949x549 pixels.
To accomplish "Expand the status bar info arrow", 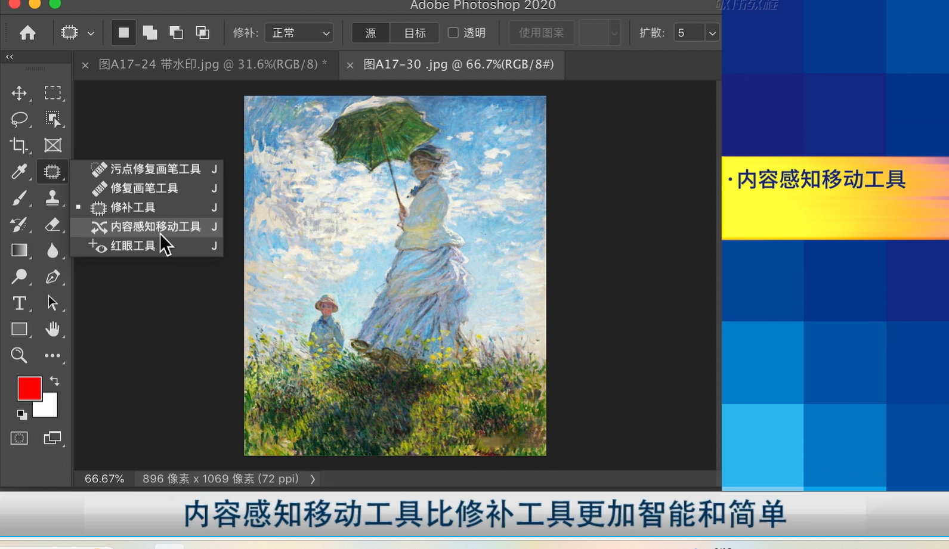I will 313,479.
